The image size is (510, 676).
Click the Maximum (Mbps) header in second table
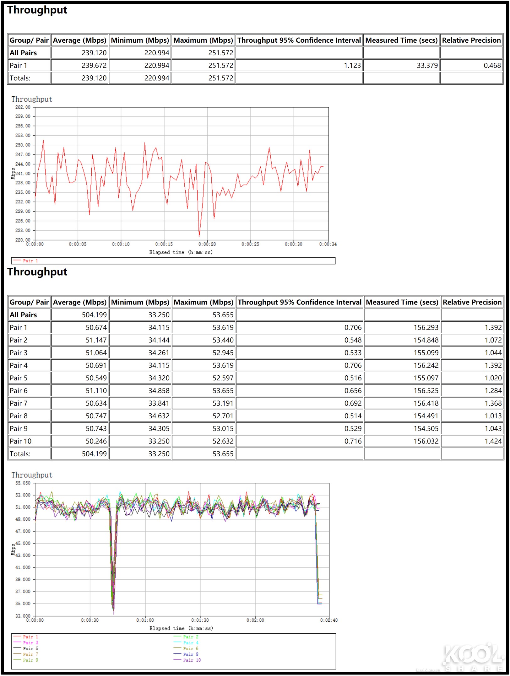pos(203,302)
